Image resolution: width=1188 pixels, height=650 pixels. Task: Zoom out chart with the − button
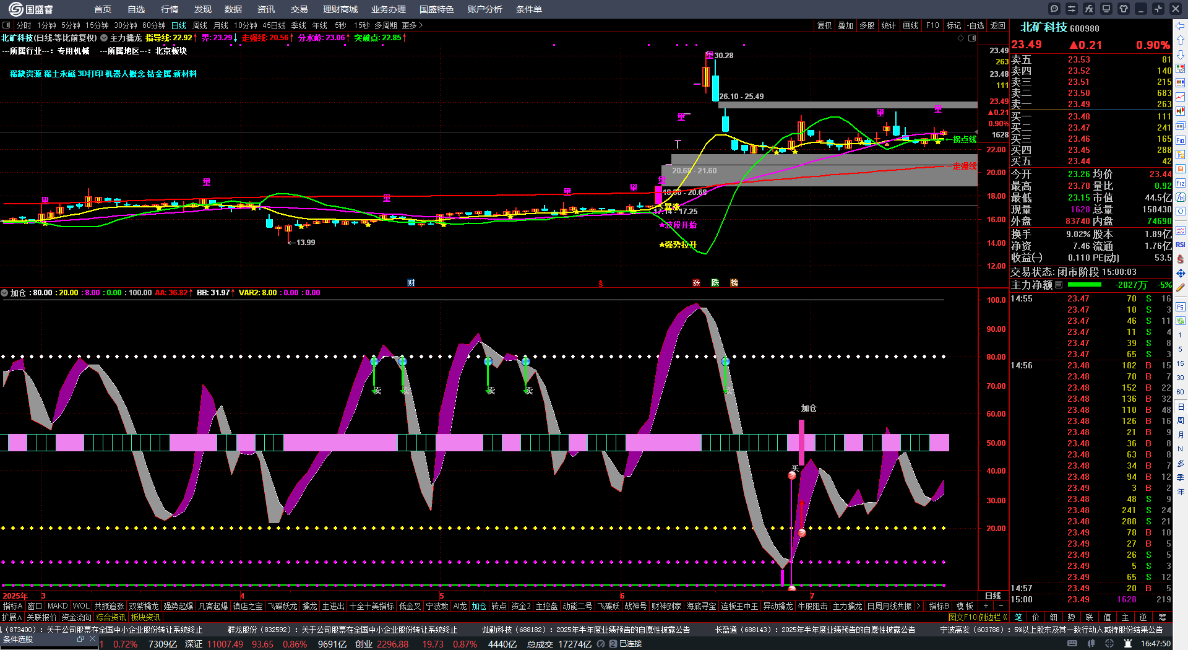click(x=1002, y=606)
